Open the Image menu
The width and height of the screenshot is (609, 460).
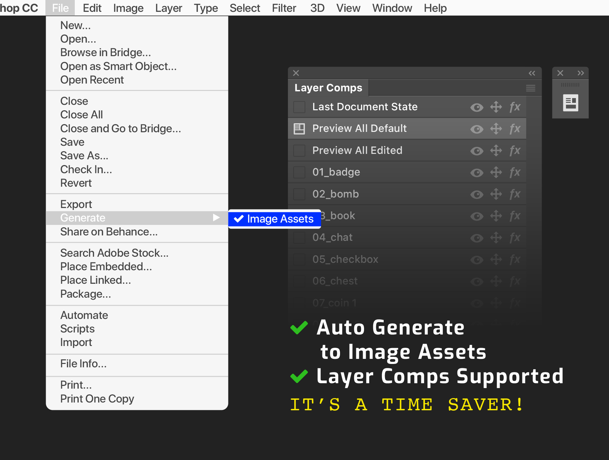[x=128, y=8]
